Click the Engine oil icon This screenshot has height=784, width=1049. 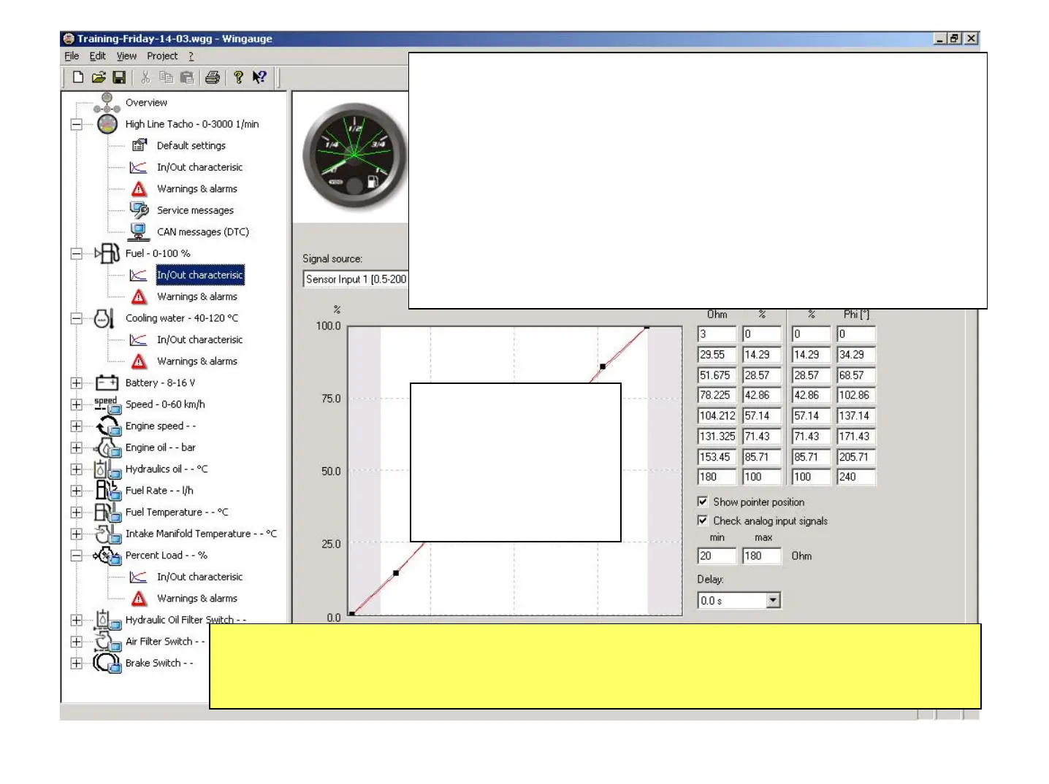107,447
